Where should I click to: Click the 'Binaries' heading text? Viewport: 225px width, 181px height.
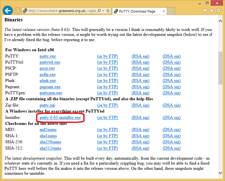13,20
